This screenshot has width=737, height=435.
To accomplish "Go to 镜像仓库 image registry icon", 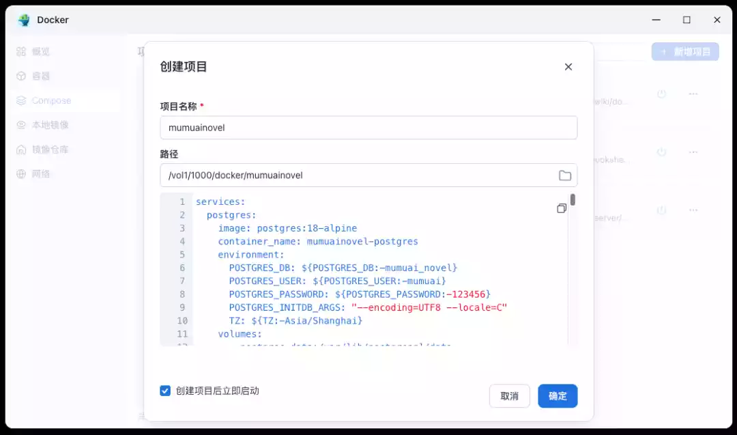I will (22, 150).
